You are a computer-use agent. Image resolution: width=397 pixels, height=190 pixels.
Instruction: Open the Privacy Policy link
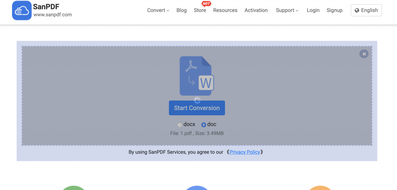pyautogui.click(x=245, y=152)
